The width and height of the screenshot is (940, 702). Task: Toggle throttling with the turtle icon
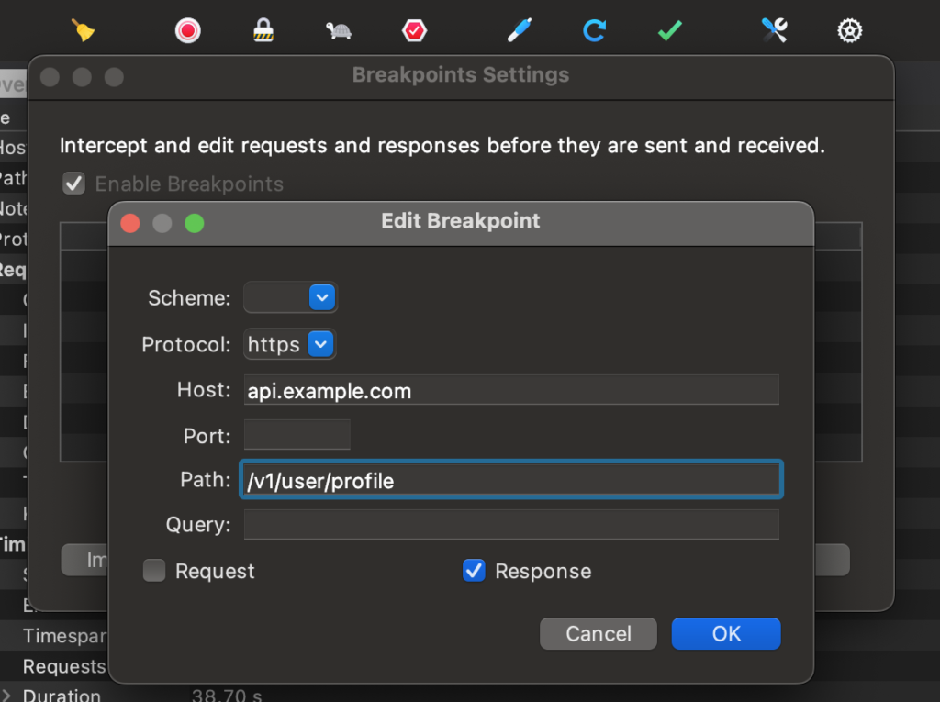coord(339,30)
